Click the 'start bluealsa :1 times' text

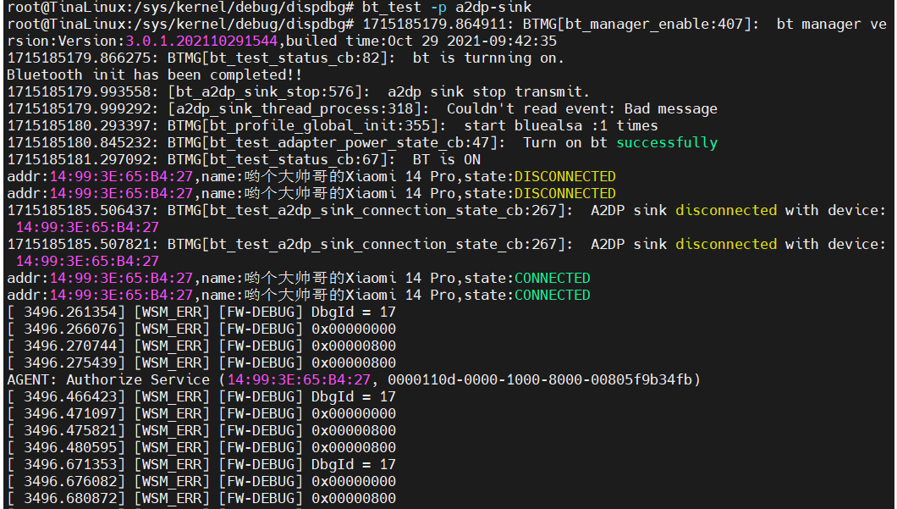coord(560,125)
